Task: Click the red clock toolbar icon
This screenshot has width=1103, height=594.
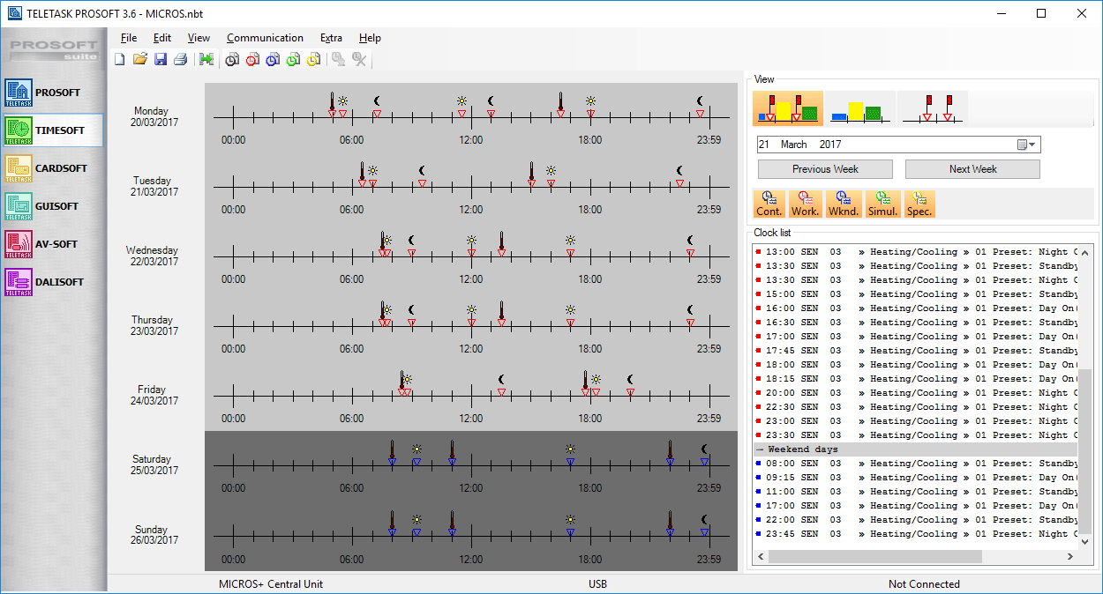Action: pos(252,59)
